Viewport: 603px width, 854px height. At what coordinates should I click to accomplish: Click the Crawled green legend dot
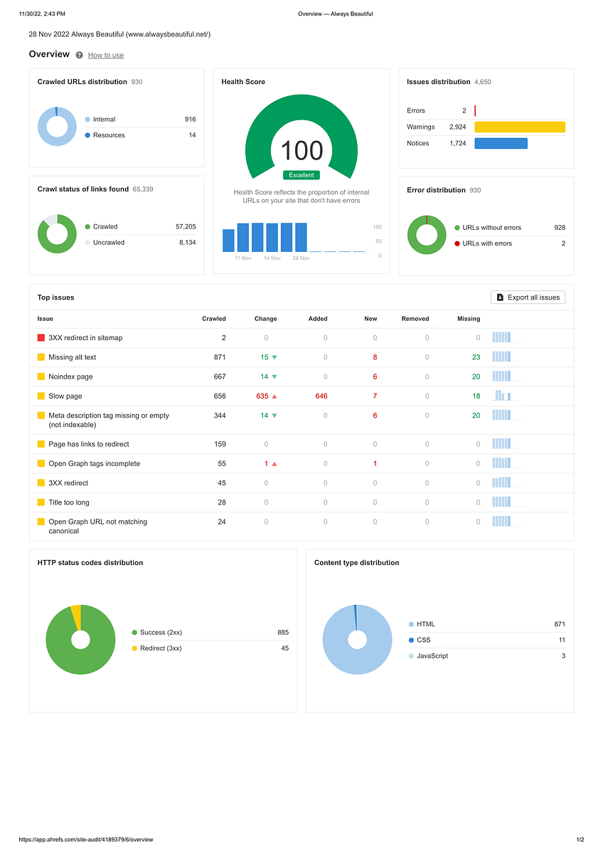point(87,227)
